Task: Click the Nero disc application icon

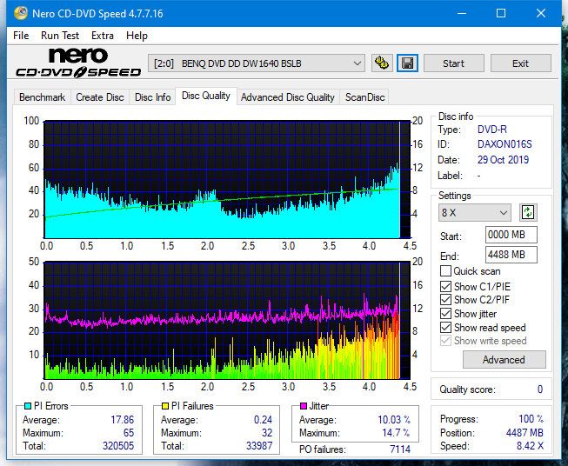Action: [21, 13]
